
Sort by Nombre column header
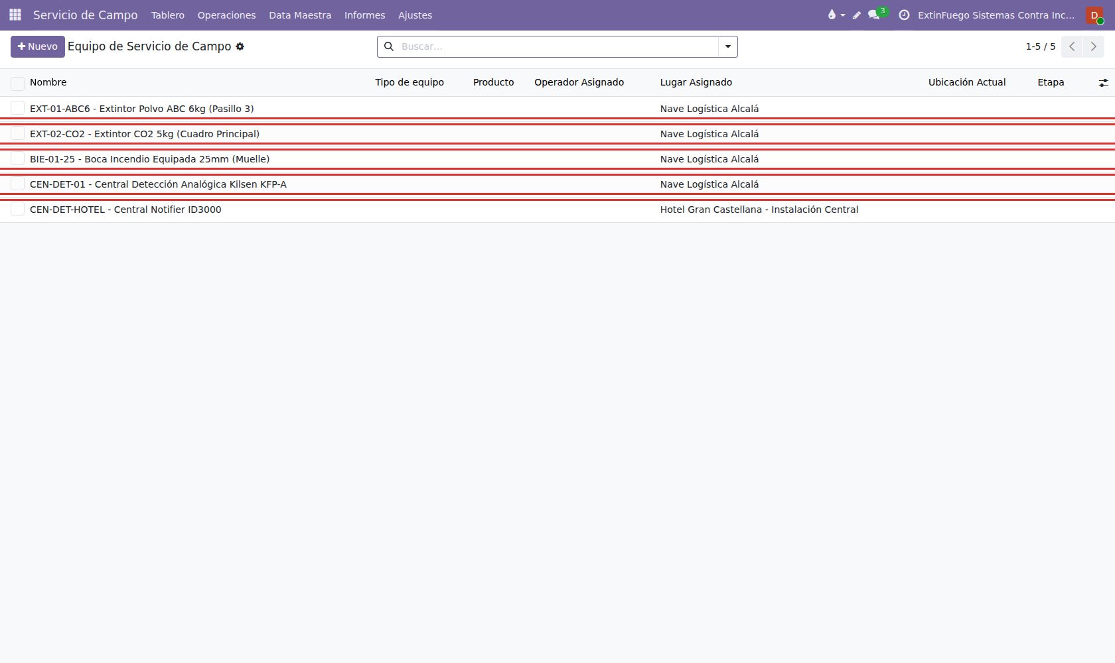click(x=48, y=82)
